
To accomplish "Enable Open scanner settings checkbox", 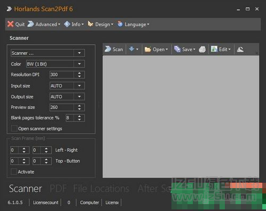I will 14,128.
